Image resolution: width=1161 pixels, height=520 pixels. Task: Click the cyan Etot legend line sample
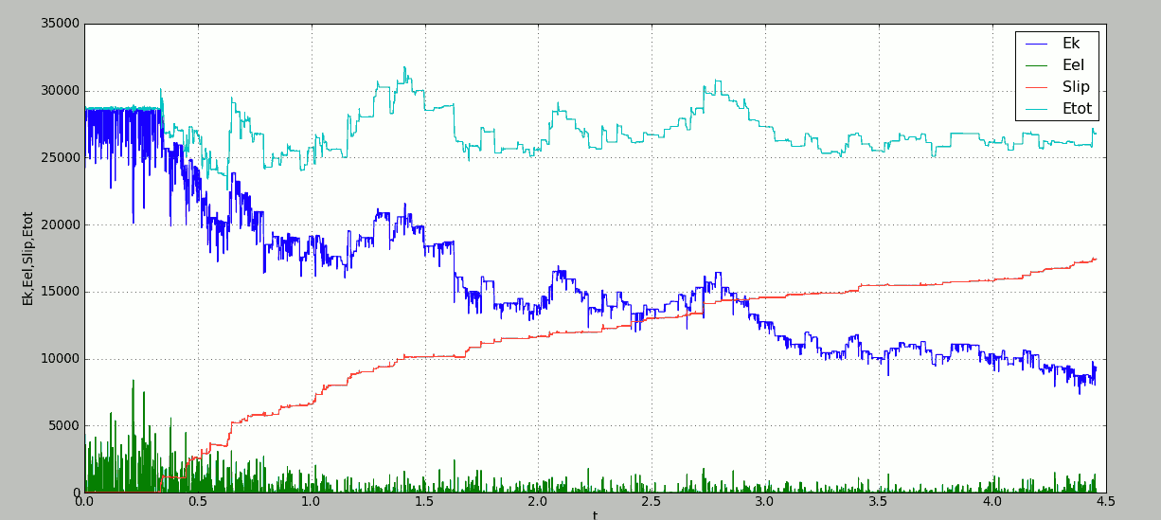[x=1037, y=109]
